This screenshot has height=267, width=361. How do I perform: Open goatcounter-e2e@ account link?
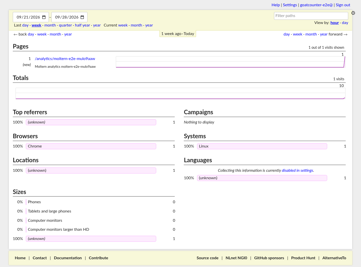316,5
